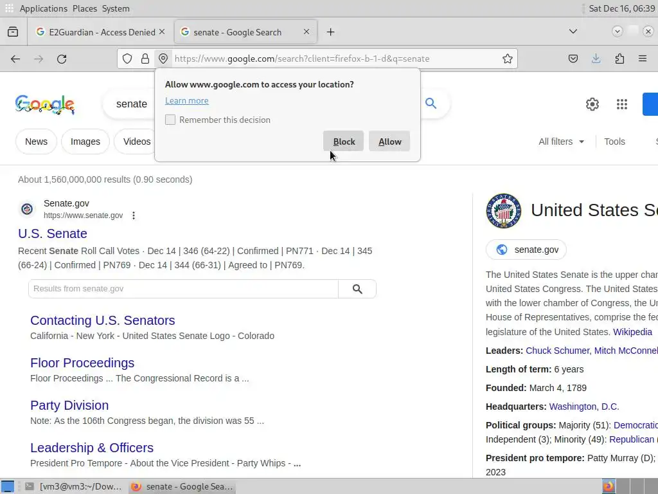Click the Google holiday logo
This screenshot has width=658, height=494.
[45, 105]
